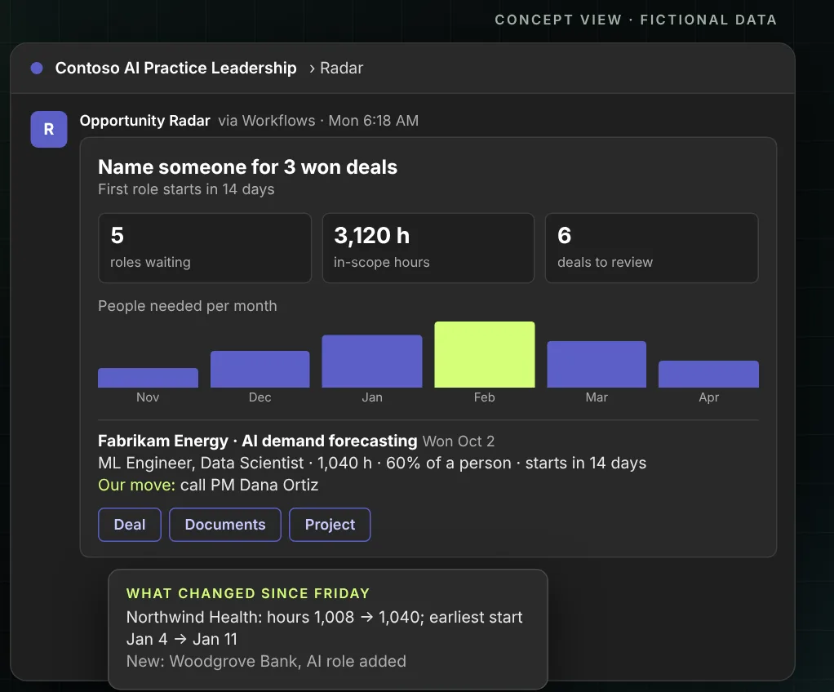
Task: Click the Nov month axis label
Action: tap(148, 397)
